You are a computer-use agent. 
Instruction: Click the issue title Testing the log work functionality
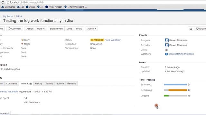38,21
